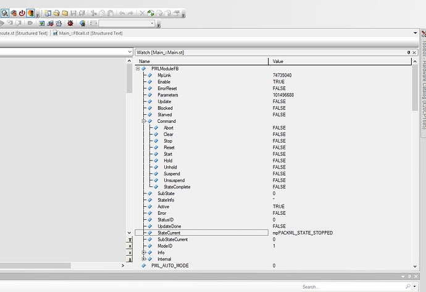Click the ModeID value 1 cell

pyautogui.click(x=274, y=246)
